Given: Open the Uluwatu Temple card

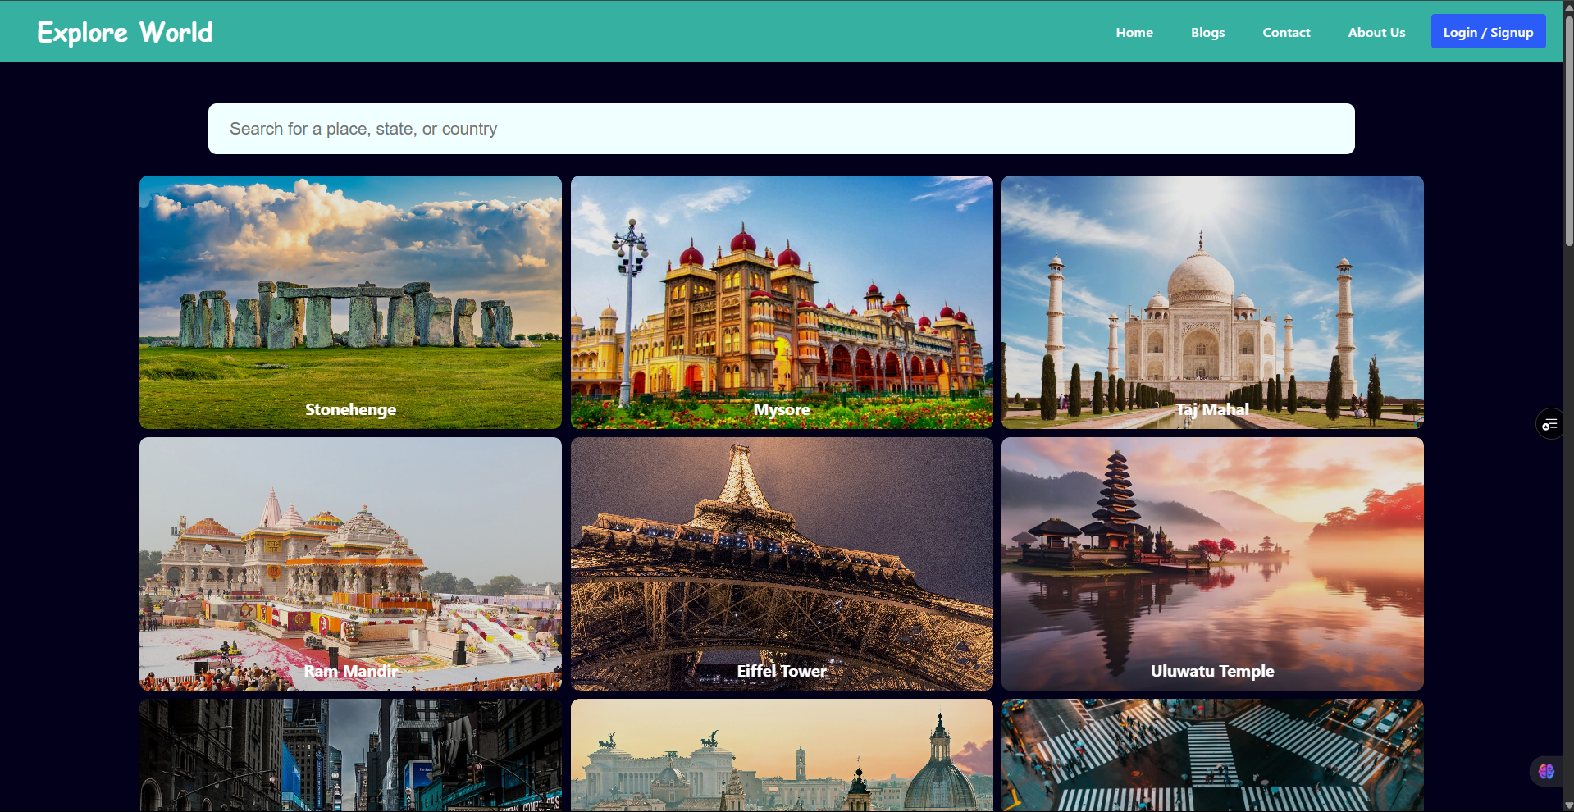Looking at the screenshot, I should coord(1212,563).
